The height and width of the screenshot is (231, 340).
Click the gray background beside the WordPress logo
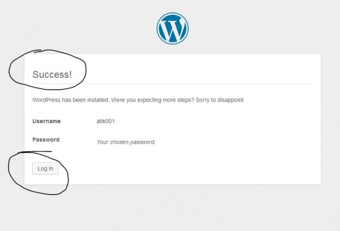click(255, 28)
